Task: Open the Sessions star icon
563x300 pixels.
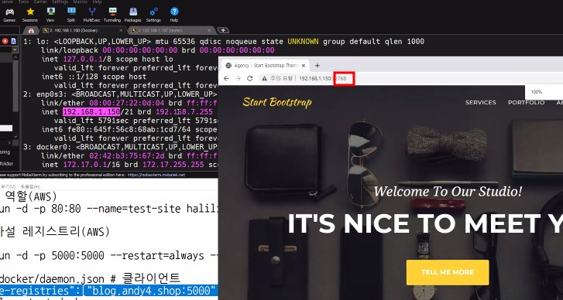Action: pos(30,15)
